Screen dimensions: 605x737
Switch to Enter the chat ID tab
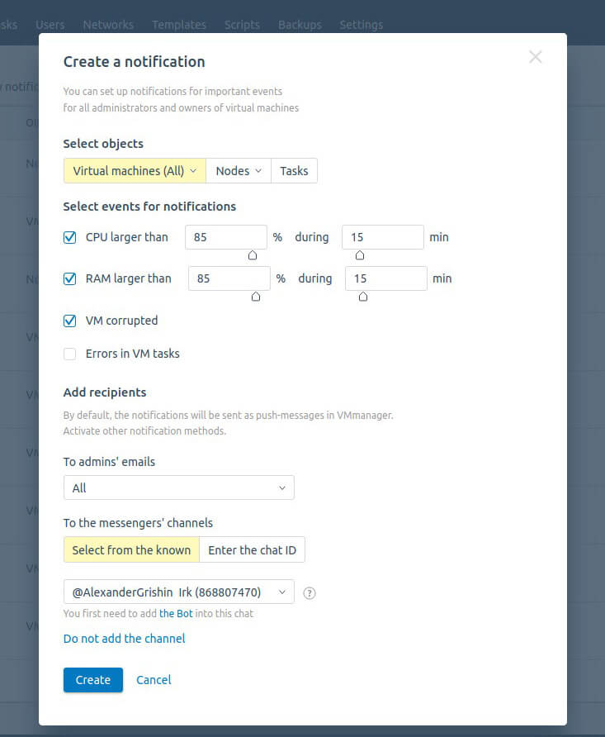(x=252, y=550)
